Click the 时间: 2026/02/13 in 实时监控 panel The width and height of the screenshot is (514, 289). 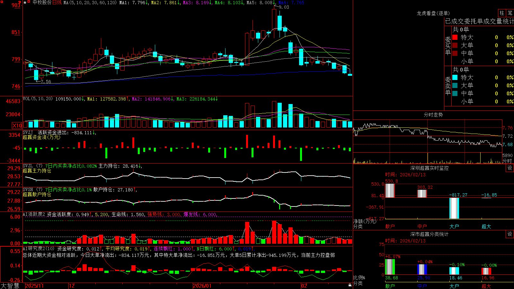coord(405,175)
